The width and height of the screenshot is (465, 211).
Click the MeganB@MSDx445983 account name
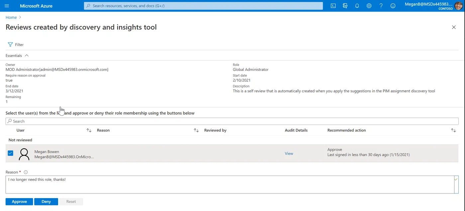point(429,4)
